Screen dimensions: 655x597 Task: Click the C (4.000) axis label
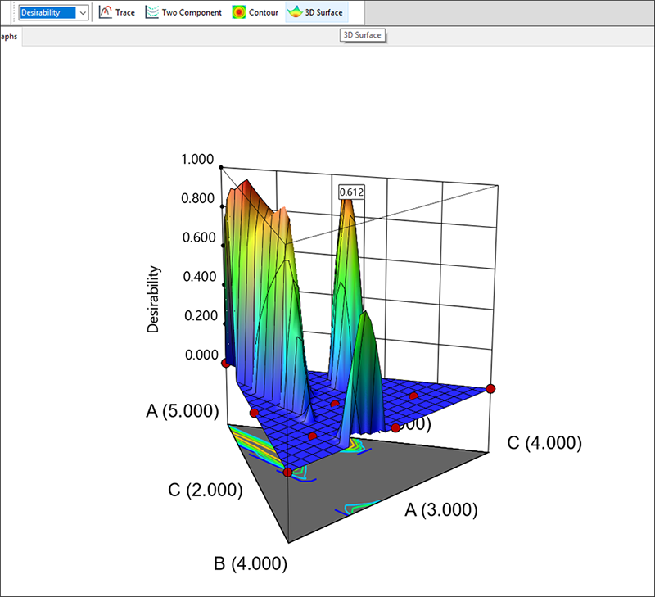pos(544,443)
